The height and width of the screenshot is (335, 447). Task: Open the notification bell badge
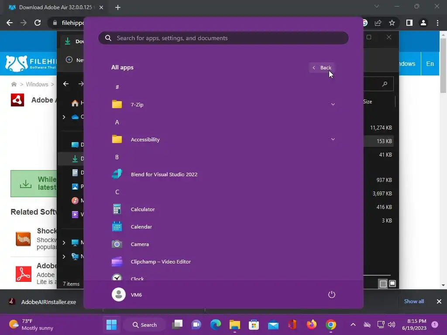click(435, 324)
